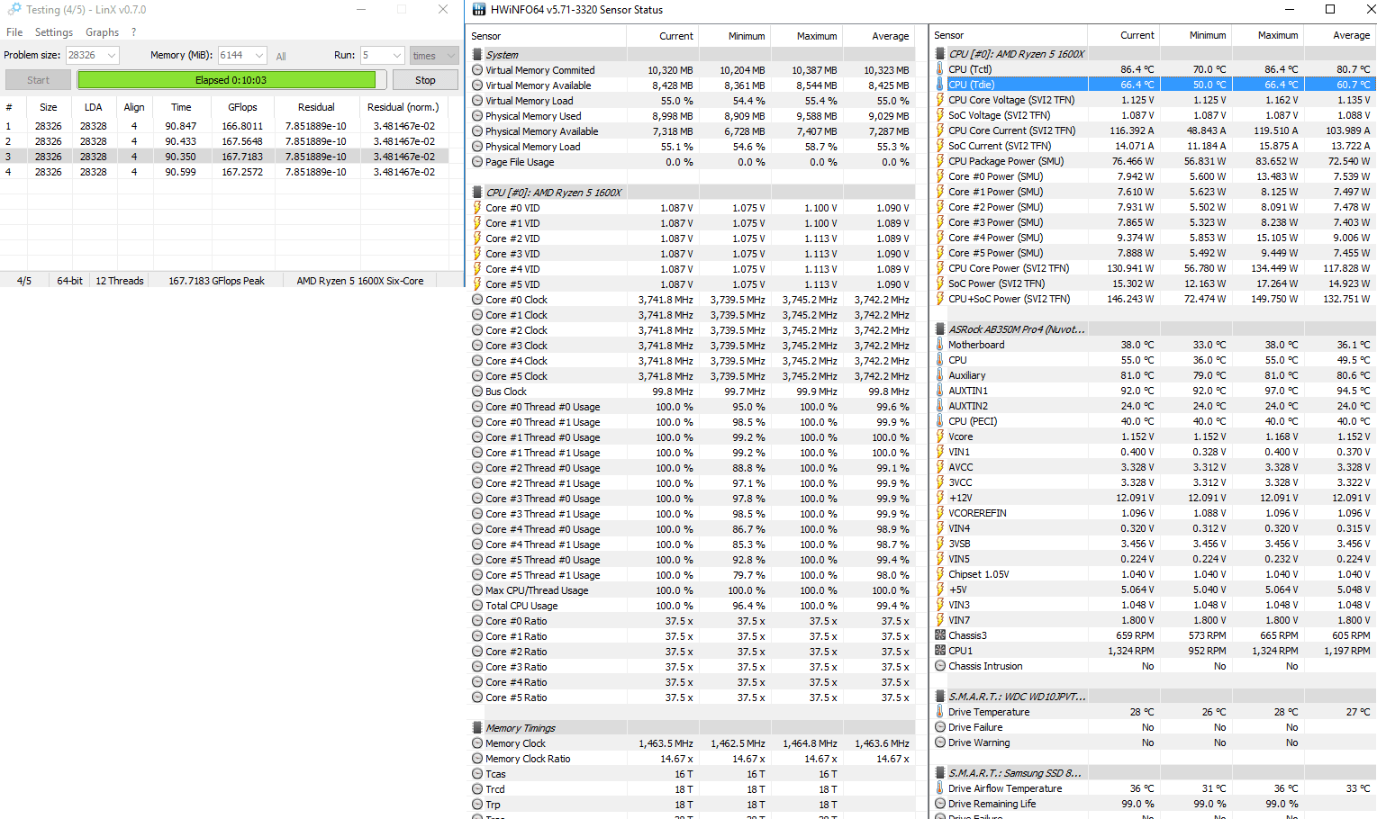This screenshot has height=819, width=1377.
Task: Collapse the S.M.A.R.T. WDC WD10JPVT group
Action: point(940,697)
